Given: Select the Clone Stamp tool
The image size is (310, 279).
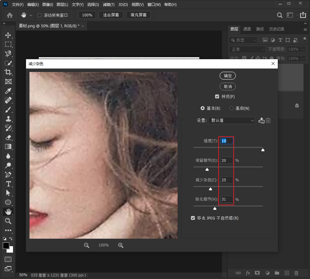Looking at the screenshot, I should (8, 119).
